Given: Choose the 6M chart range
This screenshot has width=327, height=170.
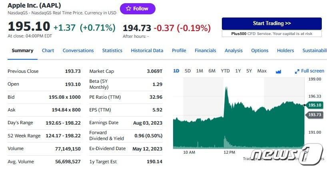Looking at the screenshot, I should coord(212,71).
